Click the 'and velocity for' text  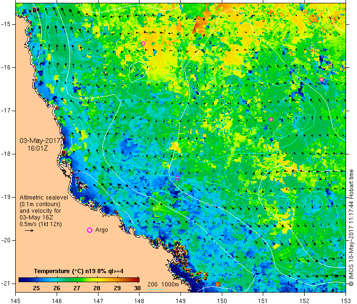[x=40, y=210]
